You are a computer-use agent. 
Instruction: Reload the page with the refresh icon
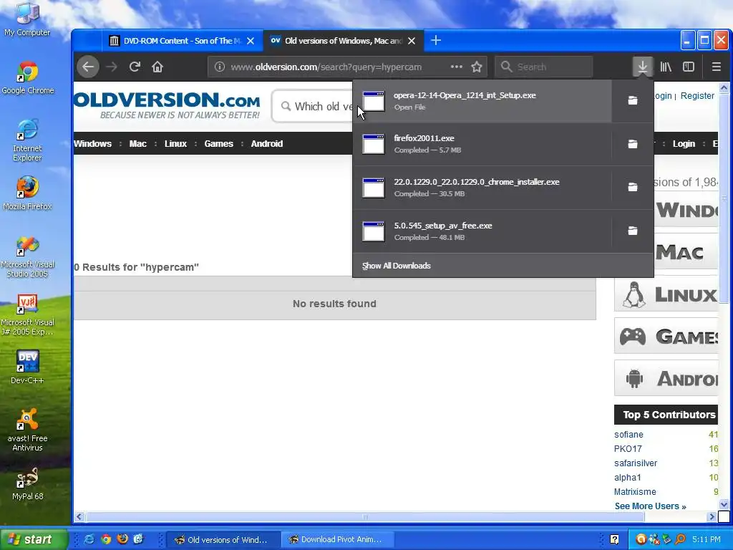pyautogui.click(x=135, y=67)
